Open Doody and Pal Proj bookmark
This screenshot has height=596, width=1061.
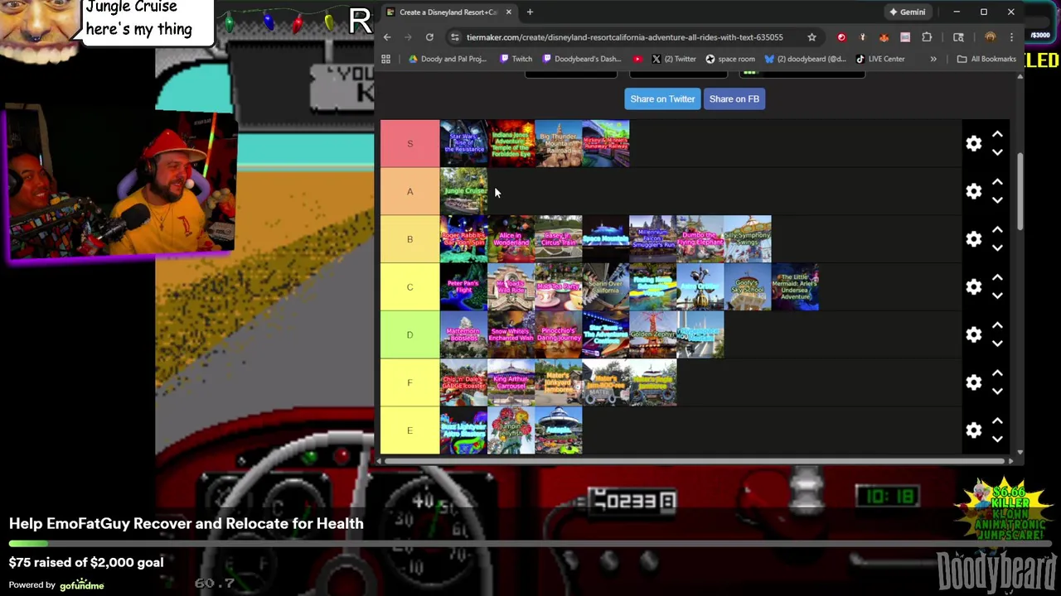(x=447, y=59)
